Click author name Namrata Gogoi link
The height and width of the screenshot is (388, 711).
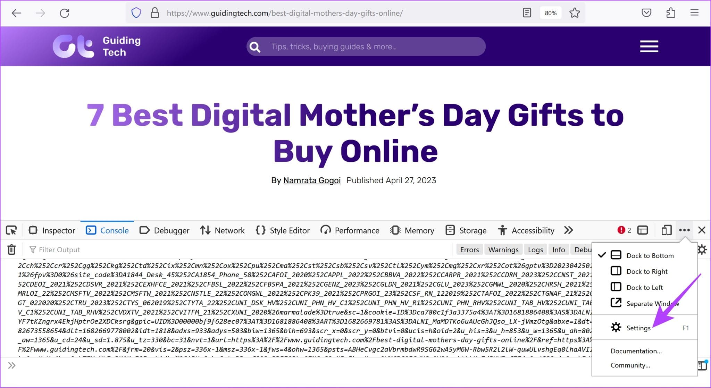(x=311, y=180)
